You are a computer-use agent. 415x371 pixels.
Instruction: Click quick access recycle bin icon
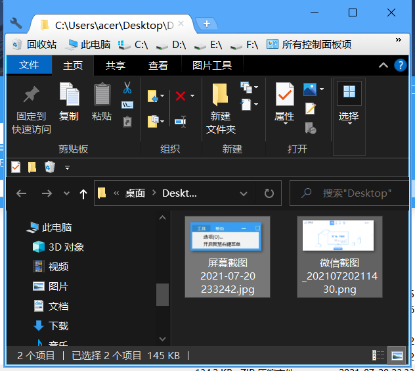(49, 167)
